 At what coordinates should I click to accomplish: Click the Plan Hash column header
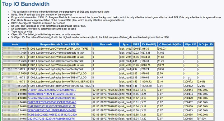point(105,44)
